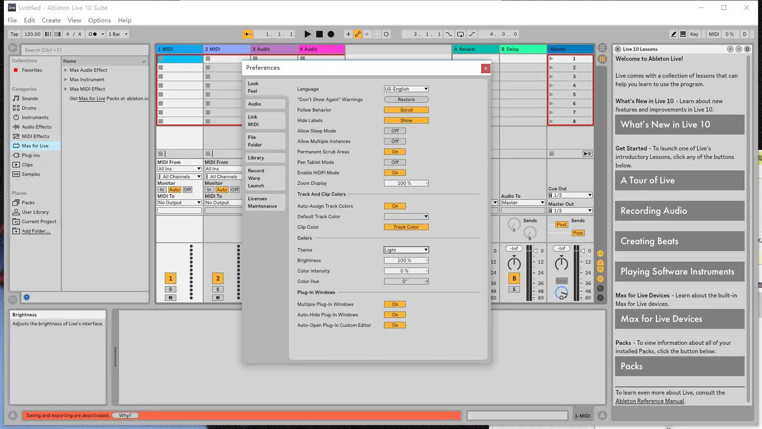This screenshot has height=429, width=762.
Task: Open the A Tour of Live lesson
Action: click(x=680, y=180)
